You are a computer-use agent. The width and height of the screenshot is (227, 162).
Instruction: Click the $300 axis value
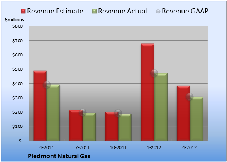tap(17, 98)
